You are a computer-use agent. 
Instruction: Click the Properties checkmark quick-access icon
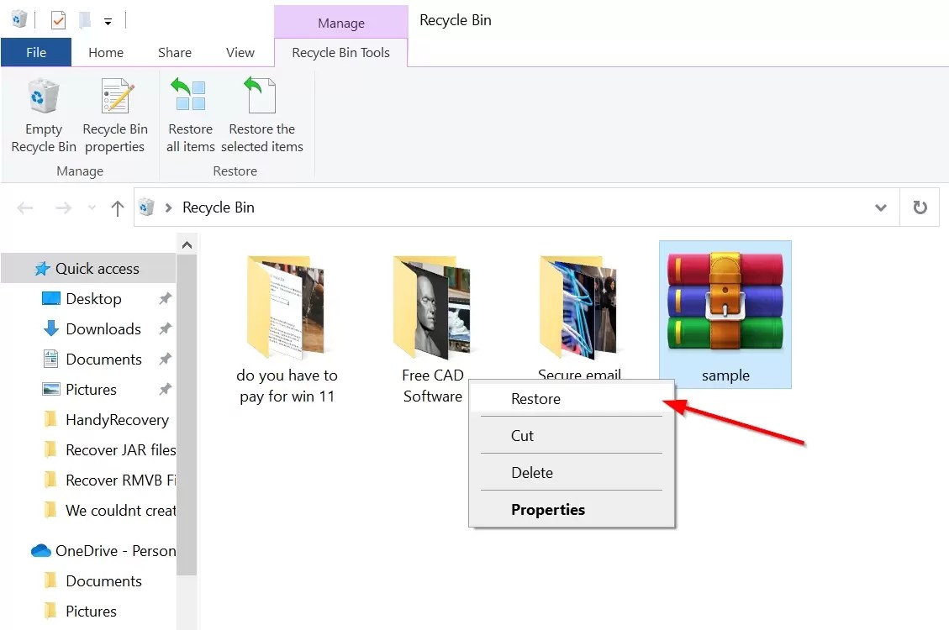coord(58,20)
